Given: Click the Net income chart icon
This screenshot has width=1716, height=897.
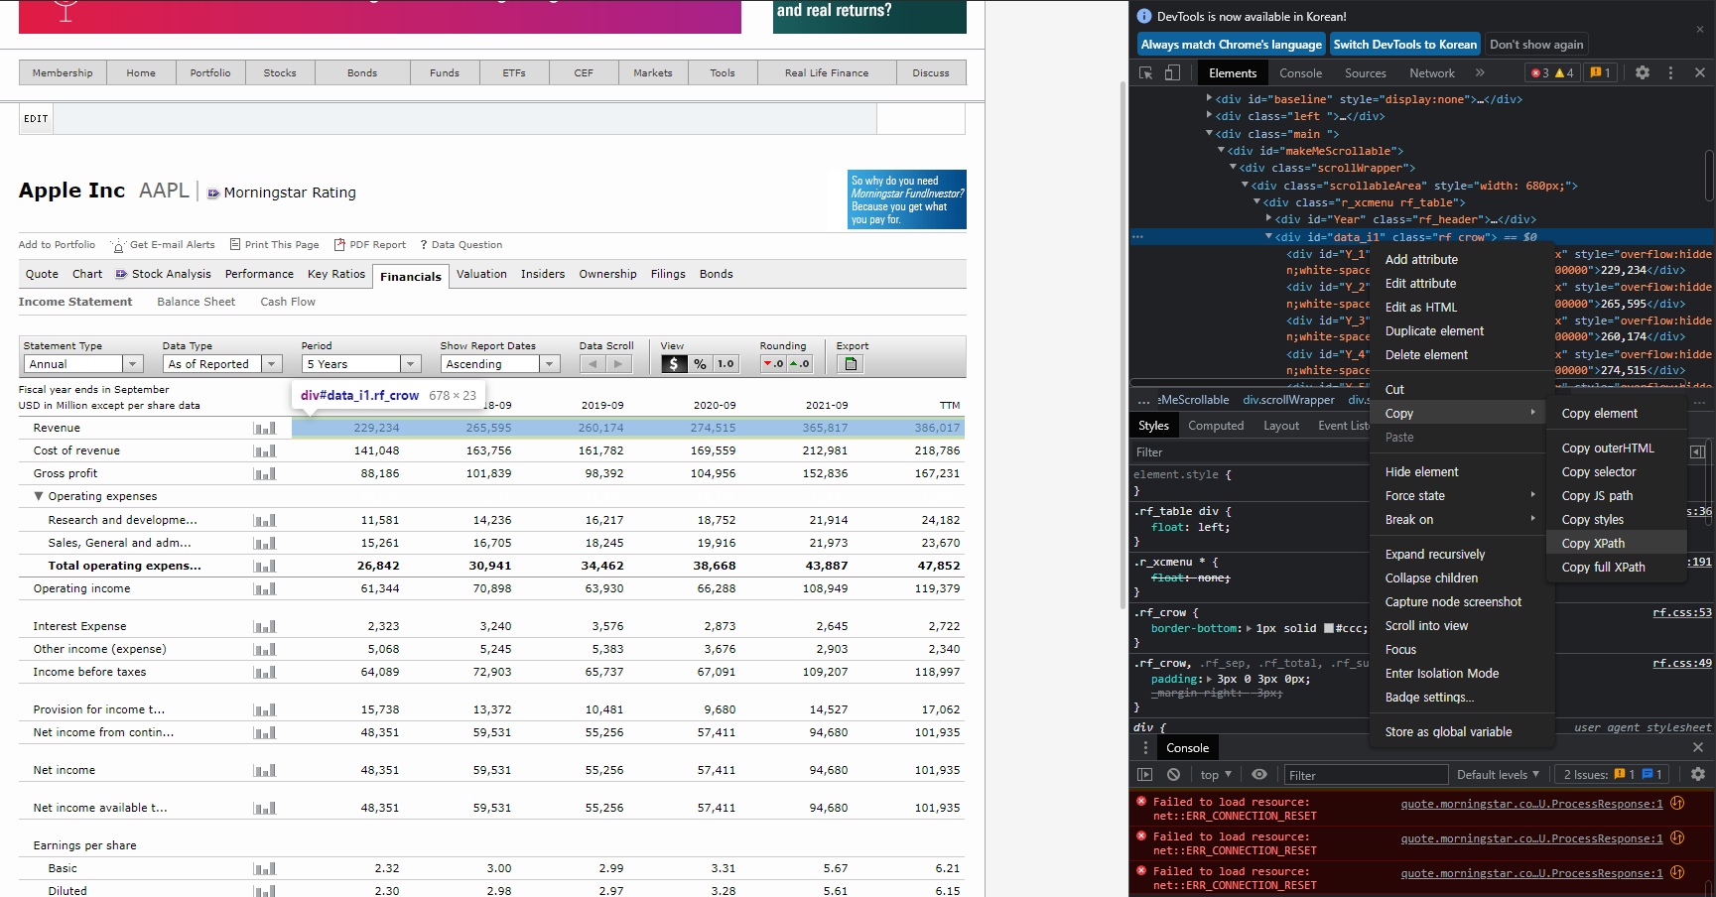Looking at the screenshot, I should point(265,771).
